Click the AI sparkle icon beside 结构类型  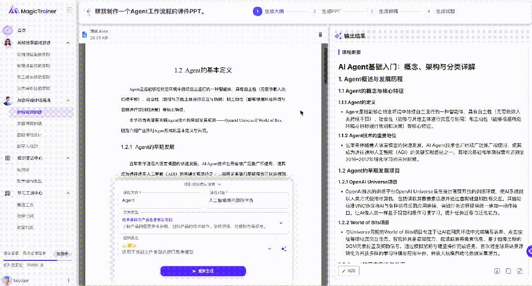coord(284,249)
